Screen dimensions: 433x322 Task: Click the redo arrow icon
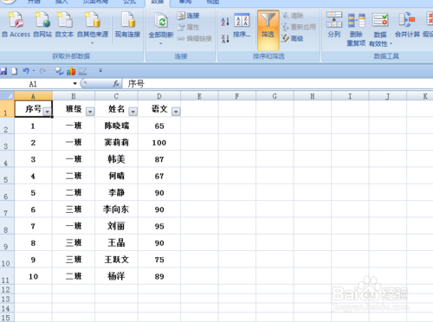point(42,71)
